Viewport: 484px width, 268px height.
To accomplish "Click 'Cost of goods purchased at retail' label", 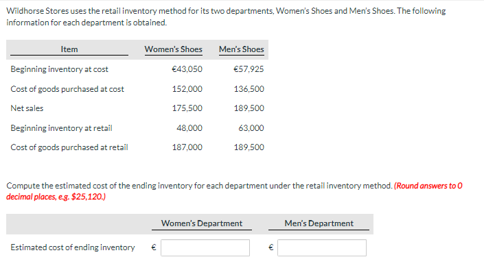I will pyautogui.click(x=69, y=147).
